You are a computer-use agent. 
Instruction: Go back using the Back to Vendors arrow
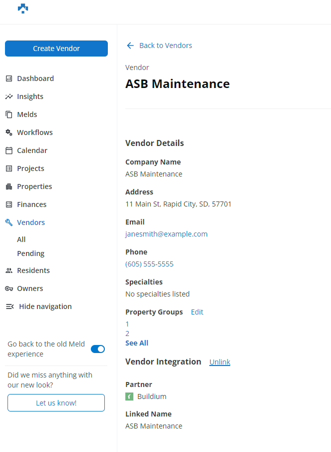point(130,45)
